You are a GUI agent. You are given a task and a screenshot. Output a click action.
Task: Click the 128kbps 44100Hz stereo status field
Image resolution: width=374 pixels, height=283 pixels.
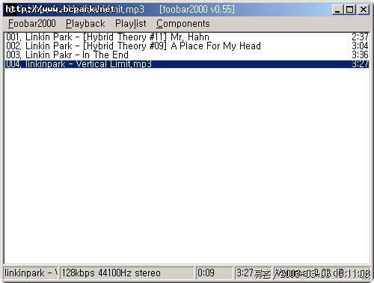[x=126, y=273]
